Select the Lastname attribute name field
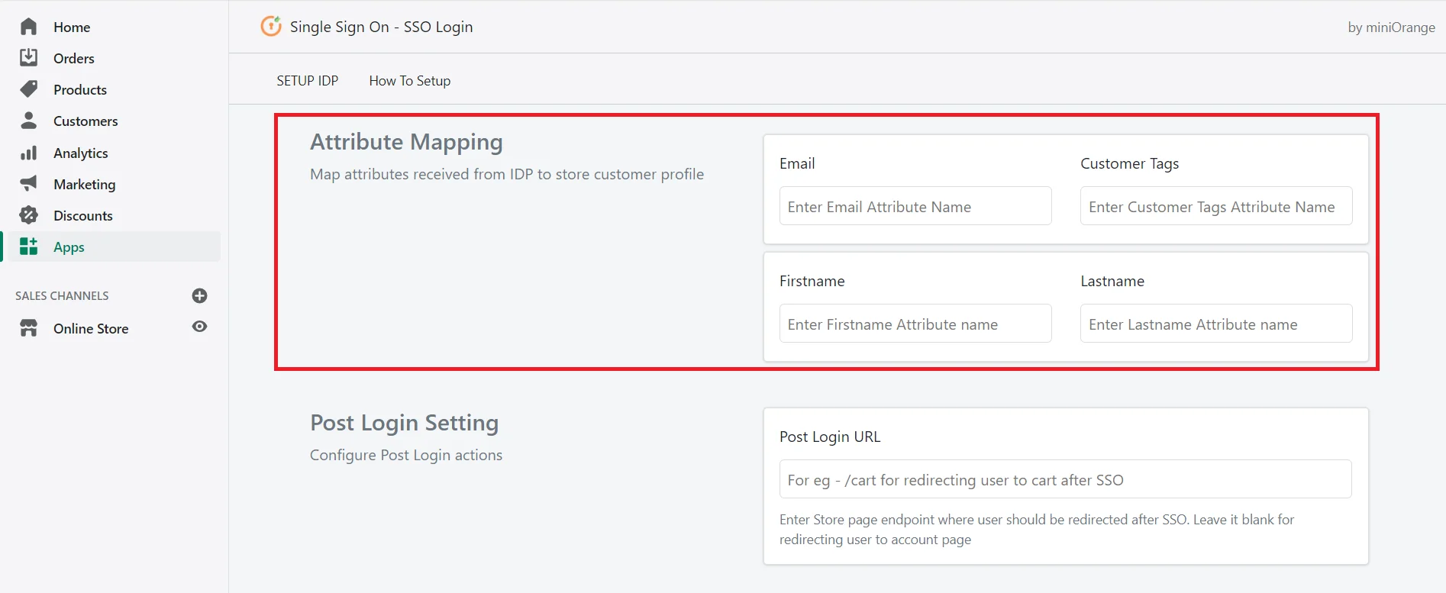This screenshot has height=593, width=1446. point(1215,324)
